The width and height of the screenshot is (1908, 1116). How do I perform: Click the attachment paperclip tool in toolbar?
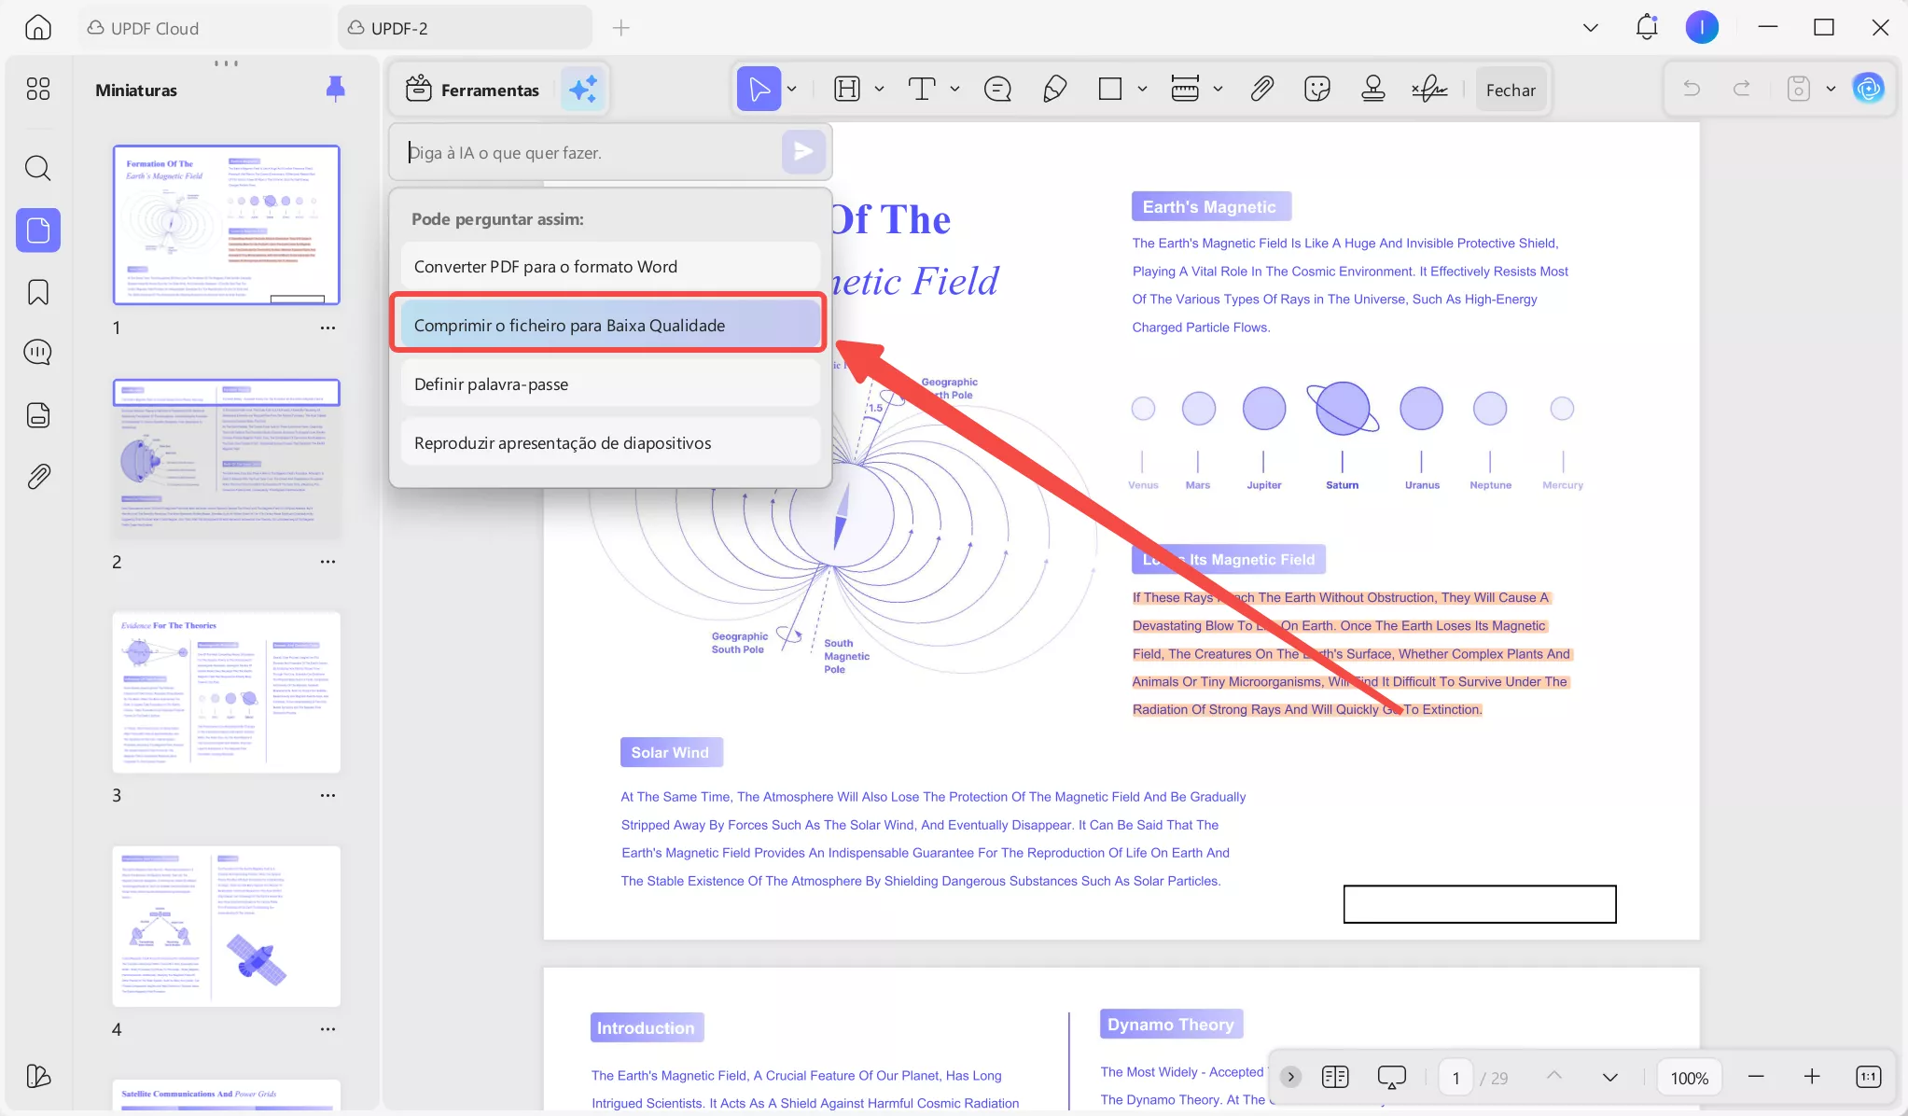(1261, 90)
